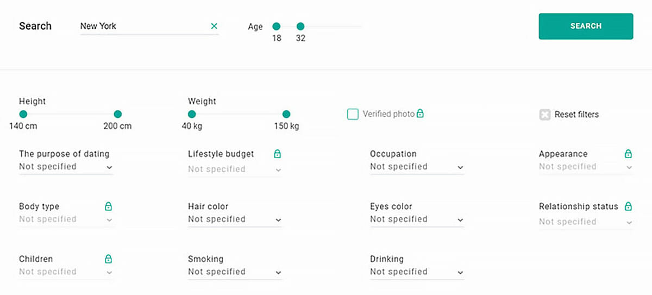
Task: Click lock icon next to Body type
Action: (108, 206)
